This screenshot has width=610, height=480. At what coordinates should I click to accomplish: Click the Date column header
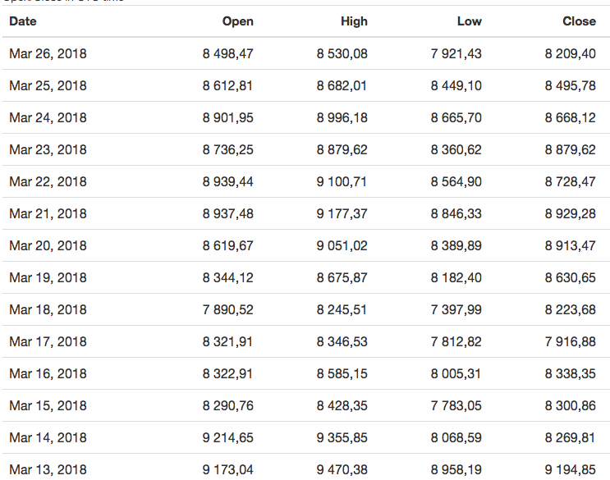[23, 21]
